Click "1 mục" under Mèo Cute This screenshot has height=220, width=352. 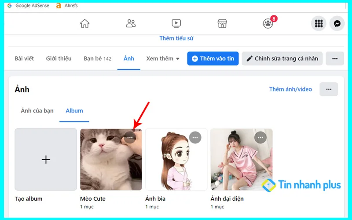point(87,207)
